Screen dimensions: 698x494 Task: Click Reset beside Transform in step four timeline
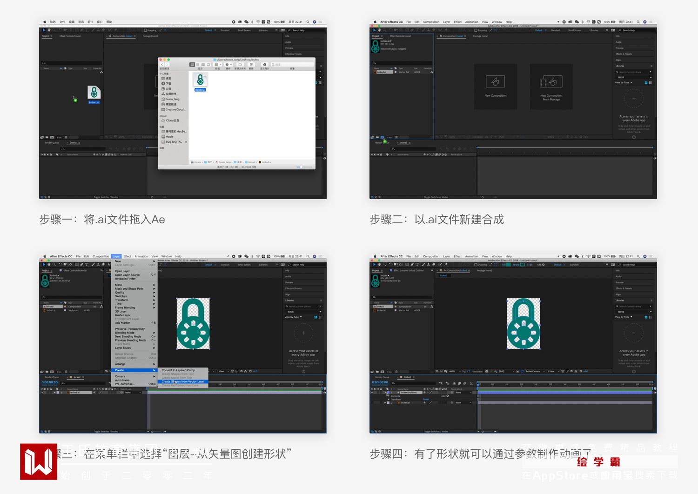click(426, 400)
